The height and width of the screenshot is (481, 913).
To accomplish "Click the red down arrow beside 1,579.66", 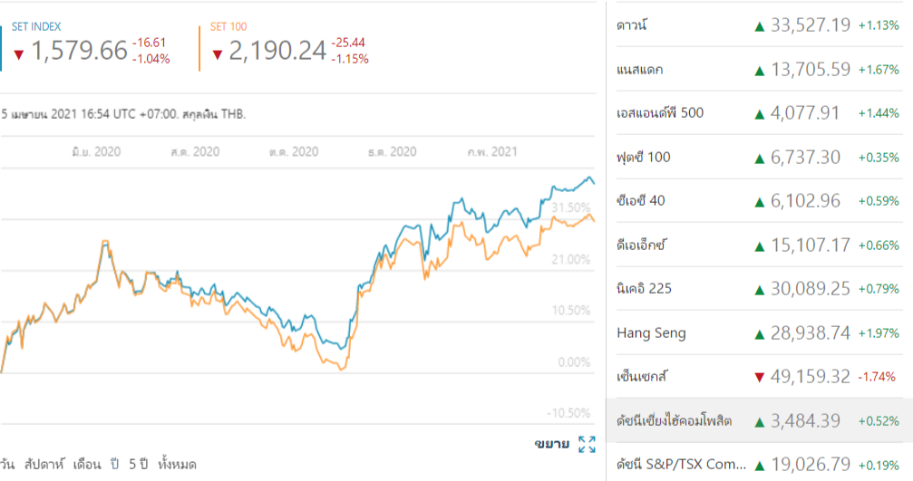I will pos(17,54).
